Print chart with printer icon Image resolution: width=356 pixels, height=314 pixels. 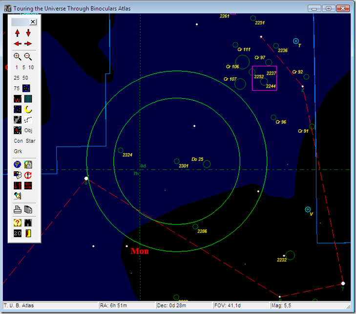[18, 209]
